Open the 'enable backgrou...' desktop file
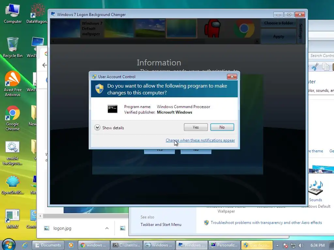 [x=13, y=153]
